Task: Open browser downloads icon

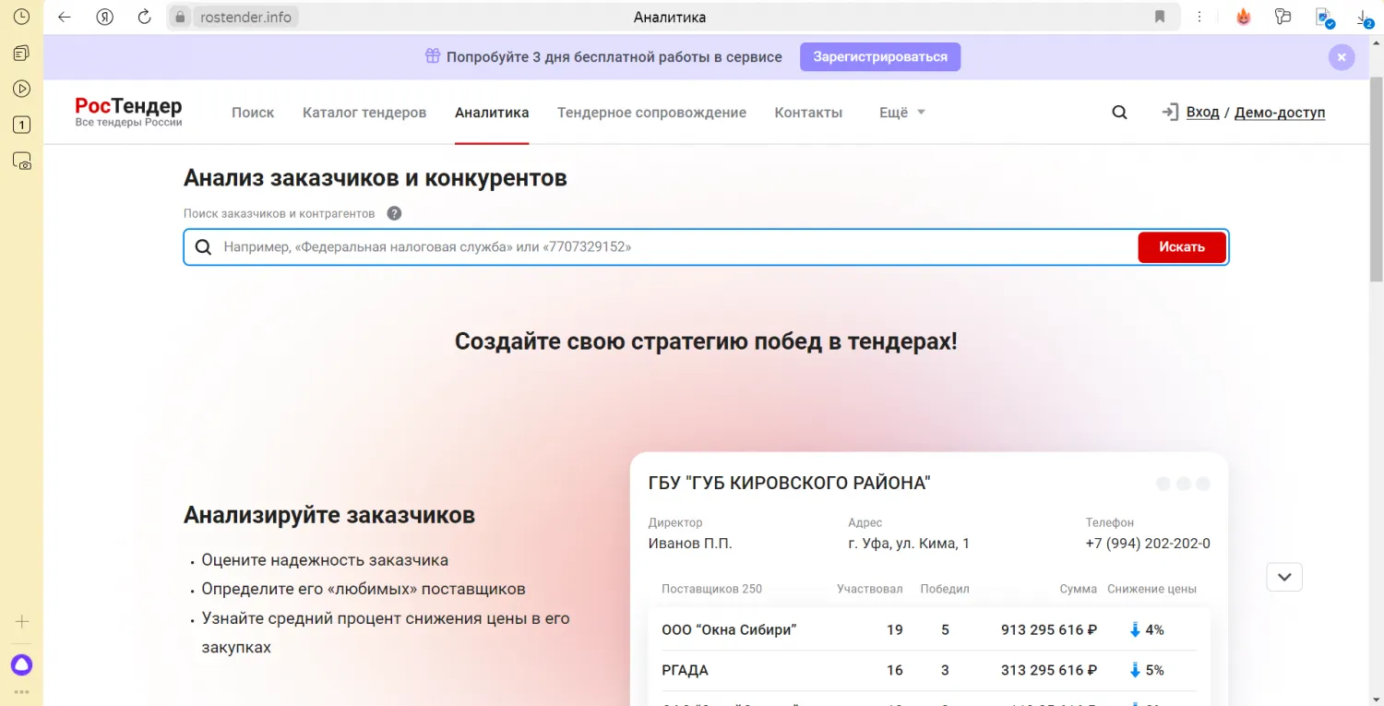Action: pos(1364,17)
